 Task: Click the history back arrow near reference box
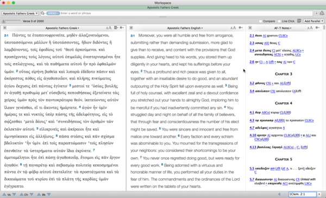coord(279,194)
